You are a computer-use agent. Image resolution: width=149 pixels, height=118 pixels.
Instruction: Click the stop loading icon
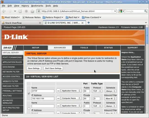(26, 11)
